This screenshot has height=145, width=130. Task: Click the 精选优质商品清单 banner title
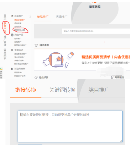tap(106, 57)
